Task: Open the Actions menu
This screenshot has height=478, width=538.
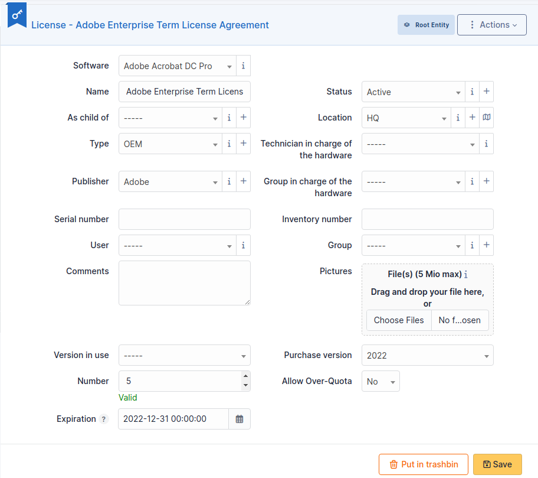Action: [x=492, y=25]
